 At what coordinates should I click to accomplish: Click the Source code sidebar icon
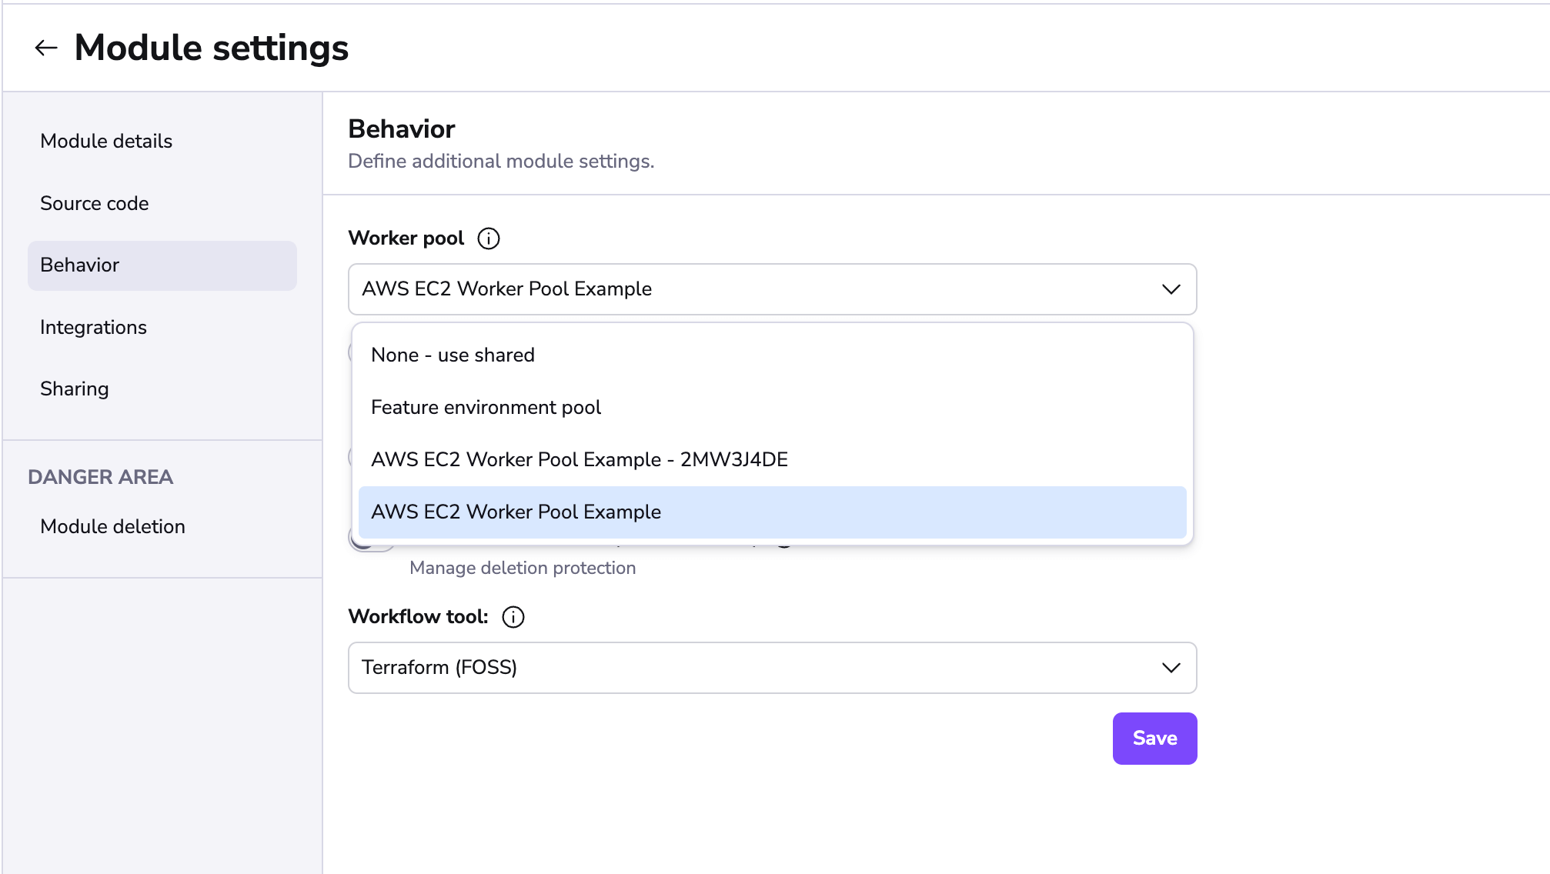[95, 202]
